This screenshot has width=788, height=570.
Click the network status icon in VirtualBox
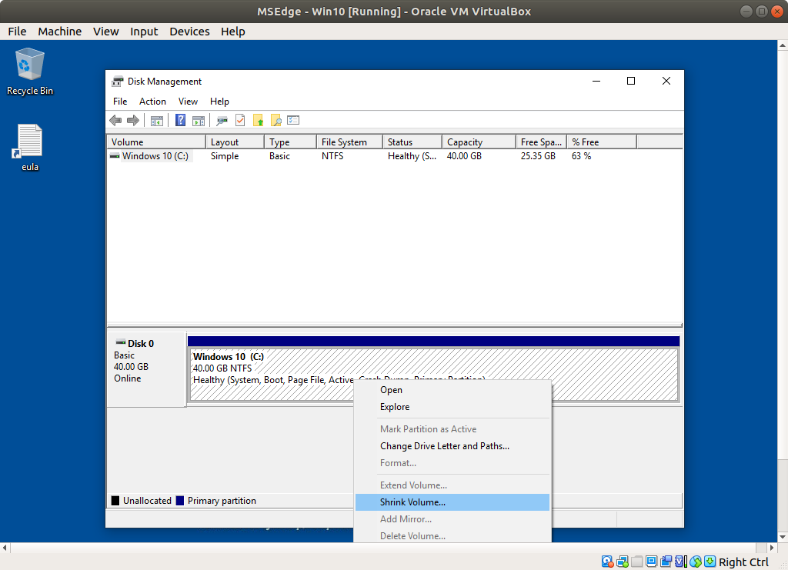(622, 562)
